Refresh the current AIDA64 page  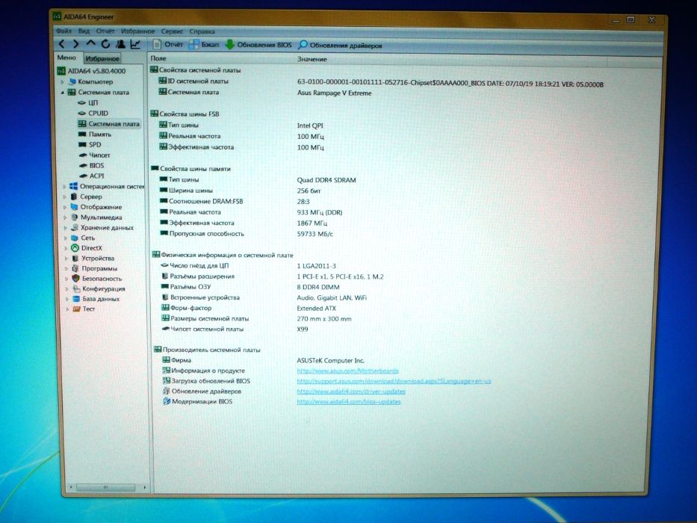tap(105, 44)
